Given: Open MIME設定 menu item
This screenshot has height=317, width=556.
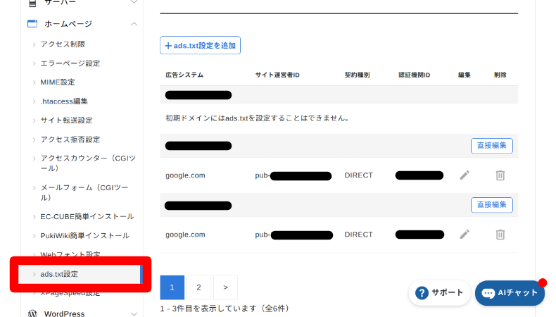Looking at the screenshot, I should pos(58,82).
